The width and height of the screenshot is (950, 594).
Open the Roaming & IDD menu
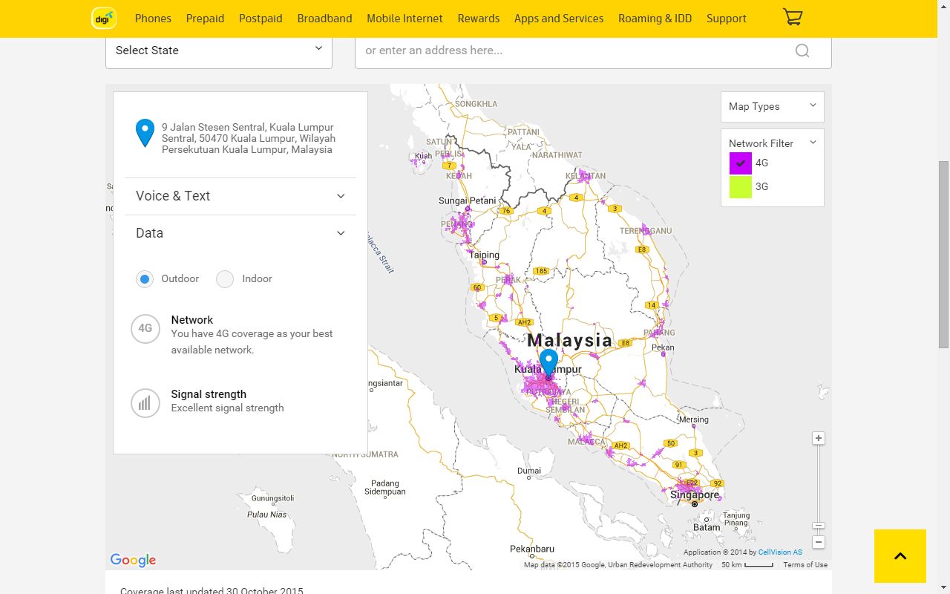pyautogui.click(x=655, y=19)
